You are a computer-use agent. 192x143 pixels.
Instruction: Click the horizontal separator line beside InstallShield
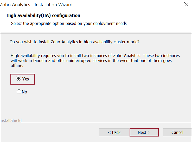click(104, 122)
